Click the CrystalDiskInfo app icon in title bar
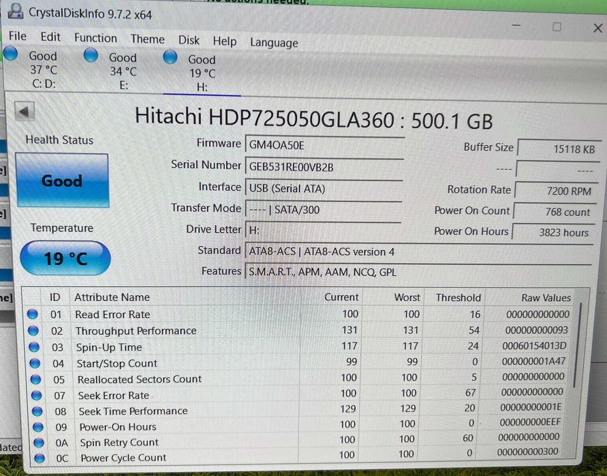The width and height of the screenshot is (607, 476). pos(15,11)
